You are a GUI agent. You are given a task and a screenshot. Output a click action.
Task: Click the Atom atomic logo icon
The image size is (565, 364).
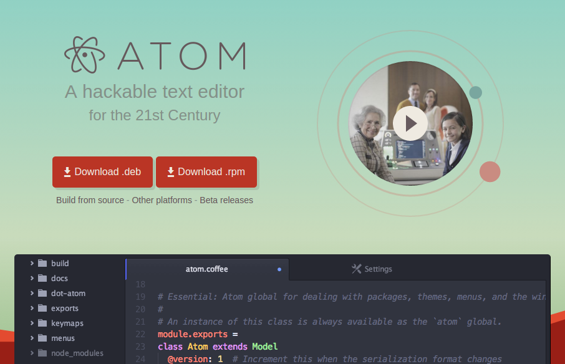click(x=84, y=55)
